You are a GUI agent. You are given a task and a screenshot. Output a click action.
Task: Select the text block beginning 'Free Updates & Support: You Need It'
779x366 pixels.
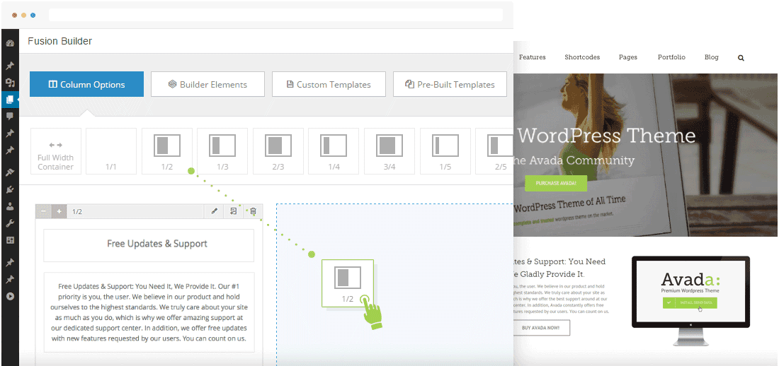(149, 312)
